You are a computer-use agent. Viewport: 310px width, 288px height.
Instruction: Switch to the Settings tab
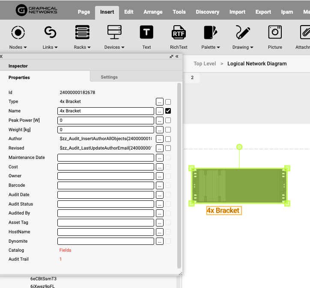[x=109, y=77]
